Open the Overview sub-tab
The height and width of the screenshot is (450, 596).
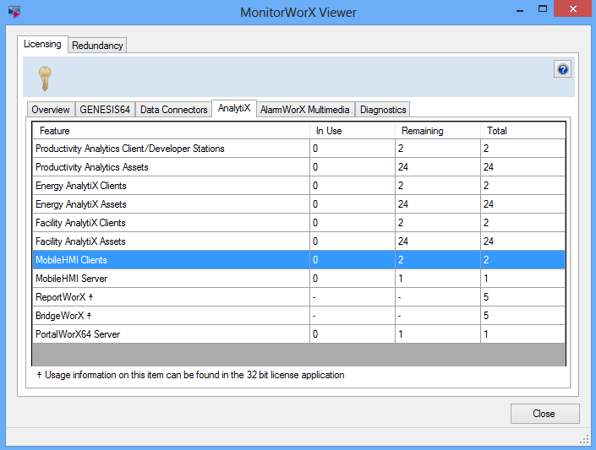(51, 110)
